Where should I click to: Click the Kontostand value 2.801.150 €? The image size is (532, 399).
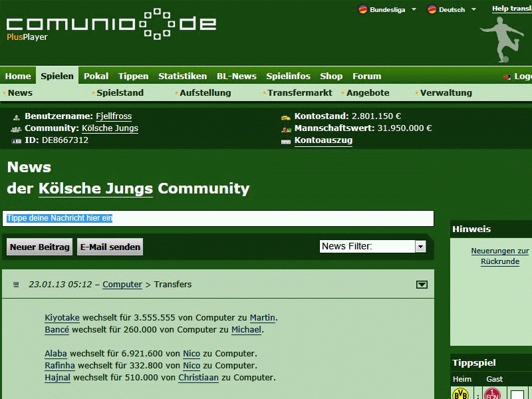coord(376,116)
